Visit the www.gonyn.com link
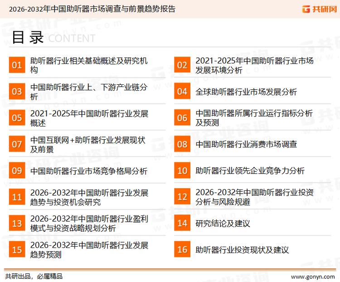Screen dimensions: 340x282 [x=313, y=277]
